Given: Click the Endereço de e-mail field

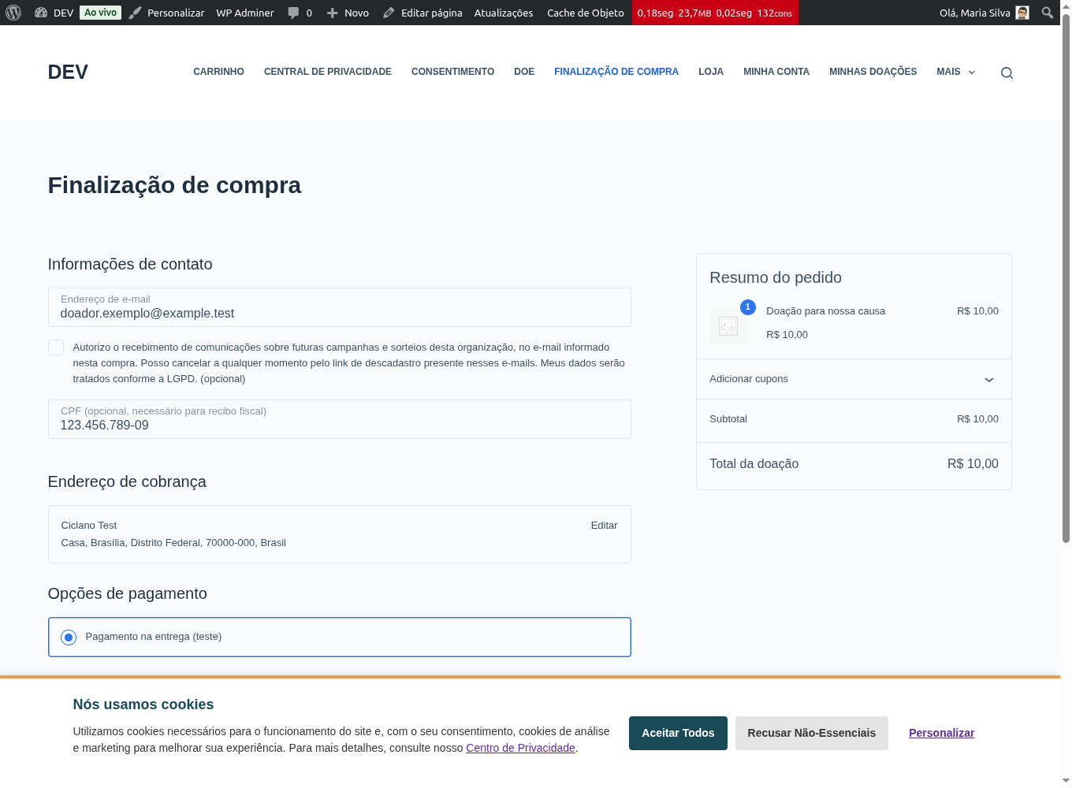Looking at the screenshot, I should [x=340, y=307].
